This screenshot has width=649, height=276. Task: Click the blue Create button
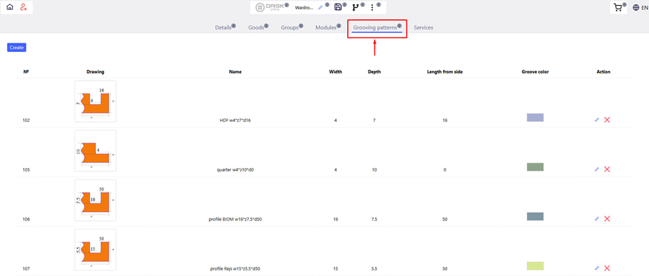17,47
